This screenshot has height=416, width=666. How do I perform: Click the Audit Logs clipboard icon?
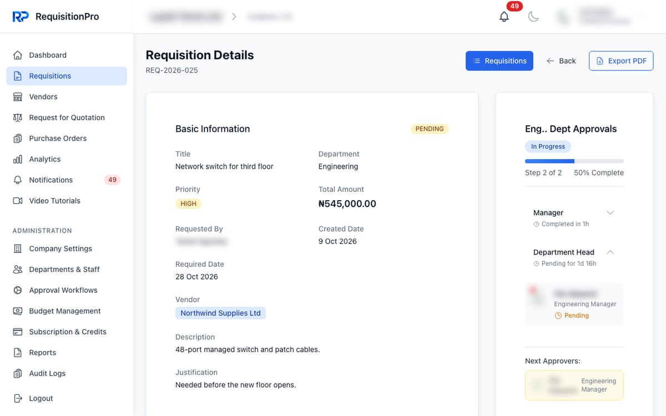click(18, 373)
